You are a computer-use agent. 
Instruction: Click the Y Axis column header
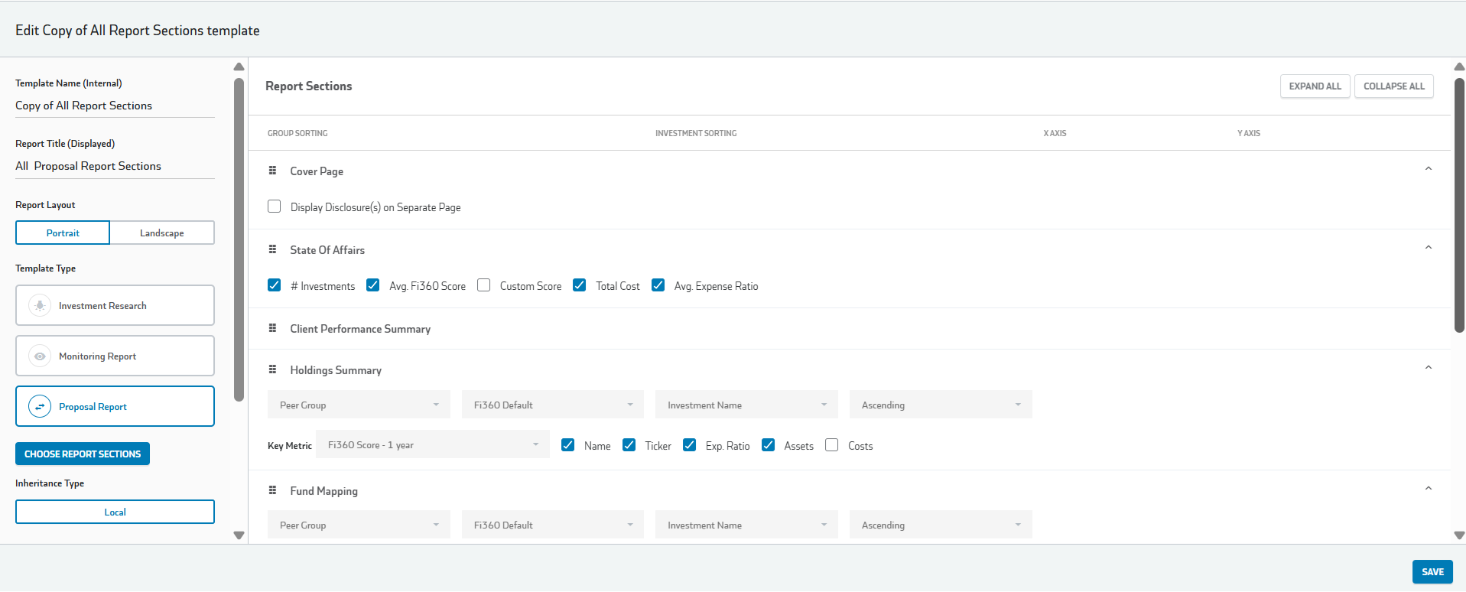[x=1249, y=133]
